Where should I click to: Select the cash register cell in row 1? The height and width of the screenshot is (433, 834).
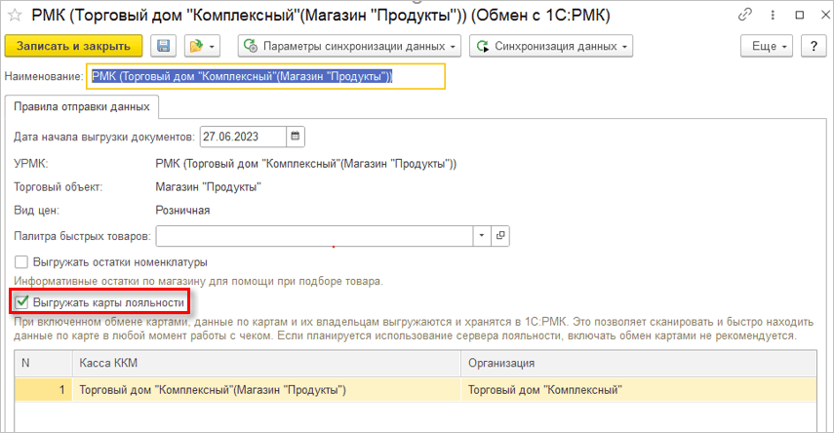266,390
